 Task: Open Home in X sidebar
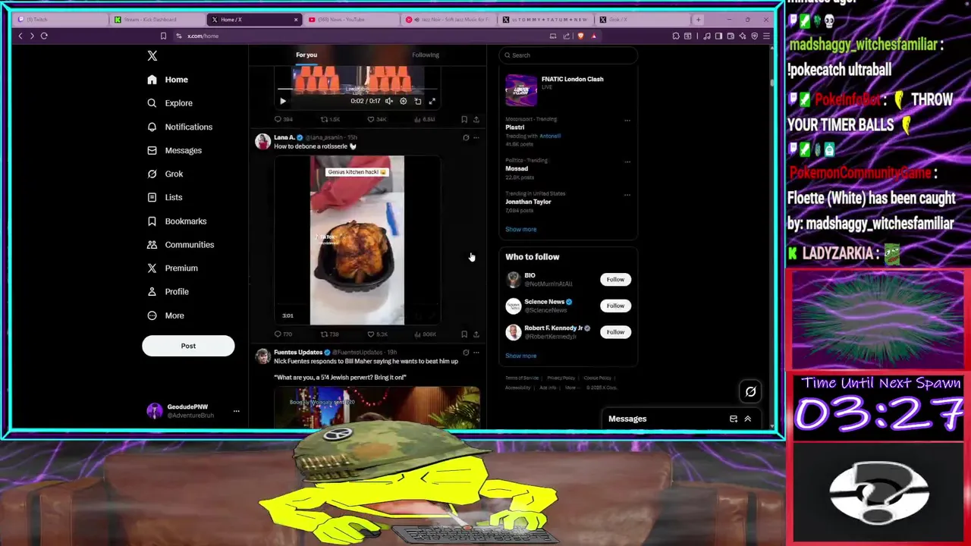[x=168, y=80]
